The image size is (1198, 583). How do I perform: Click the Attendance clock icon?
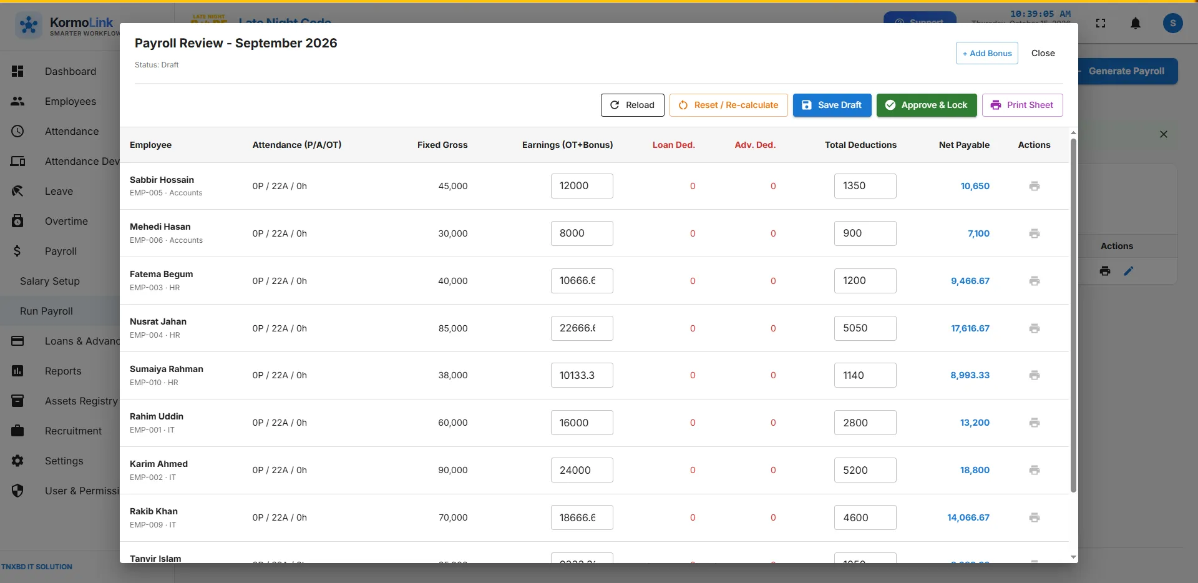(17, 131)
